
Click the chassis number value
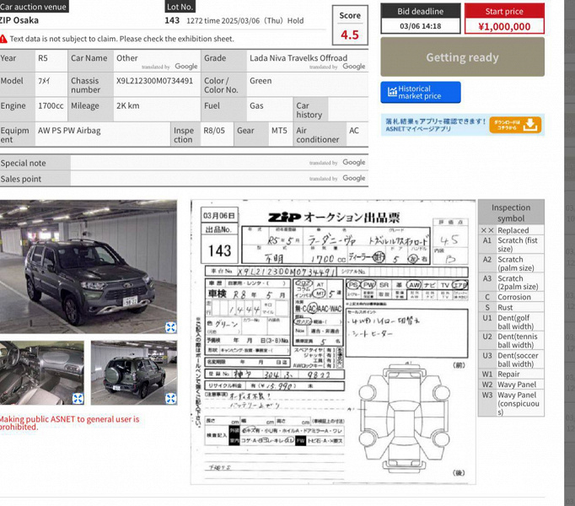154,81
